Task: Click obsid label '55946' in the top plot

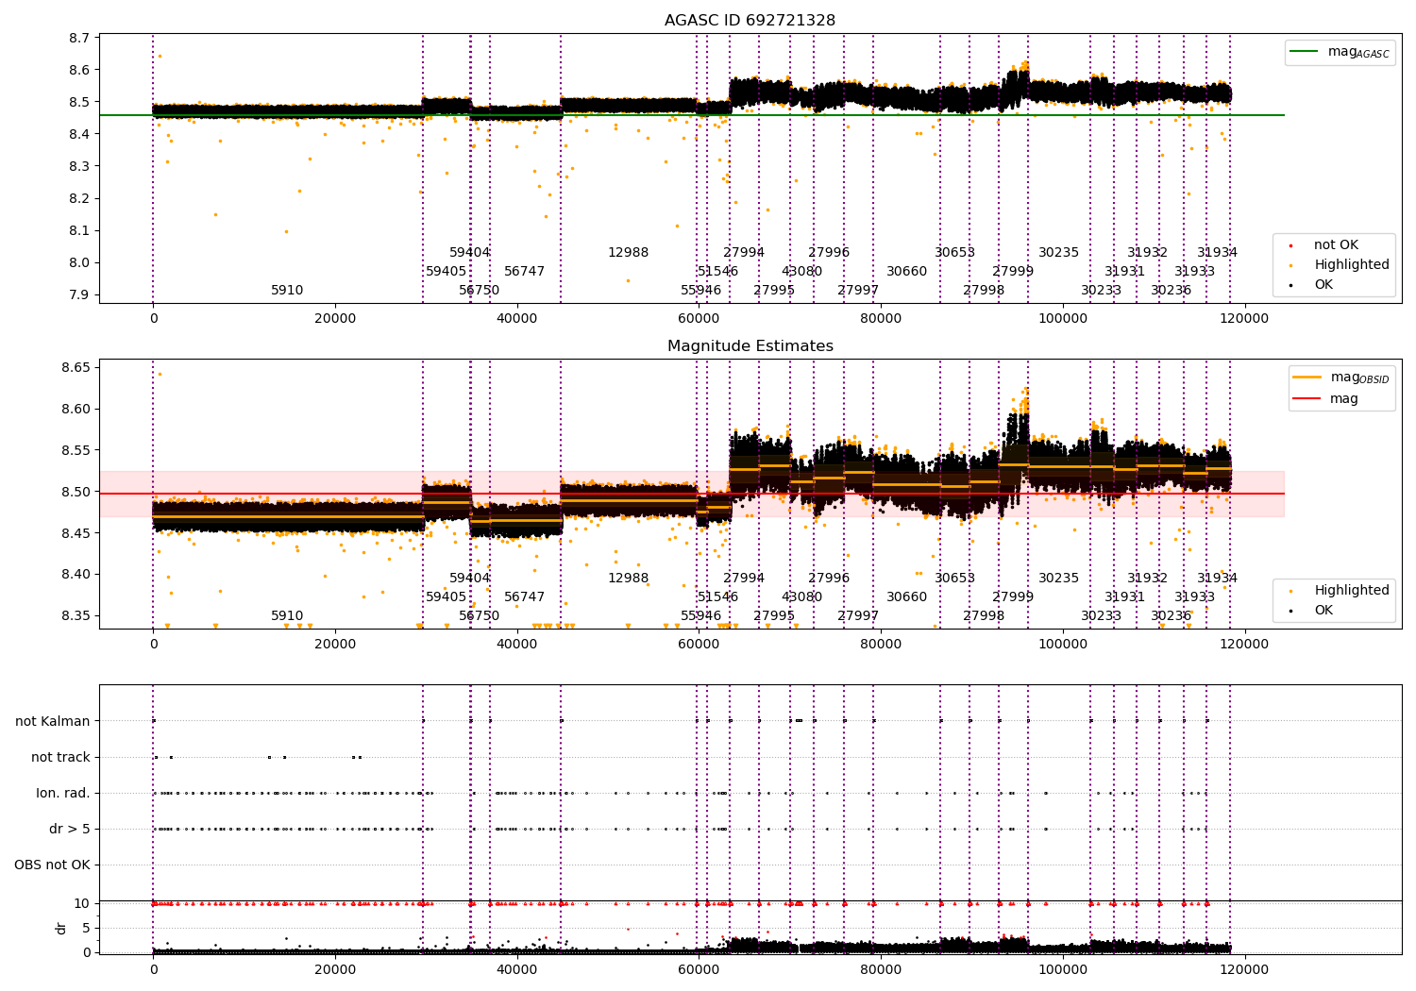Action: click(700, 291)
